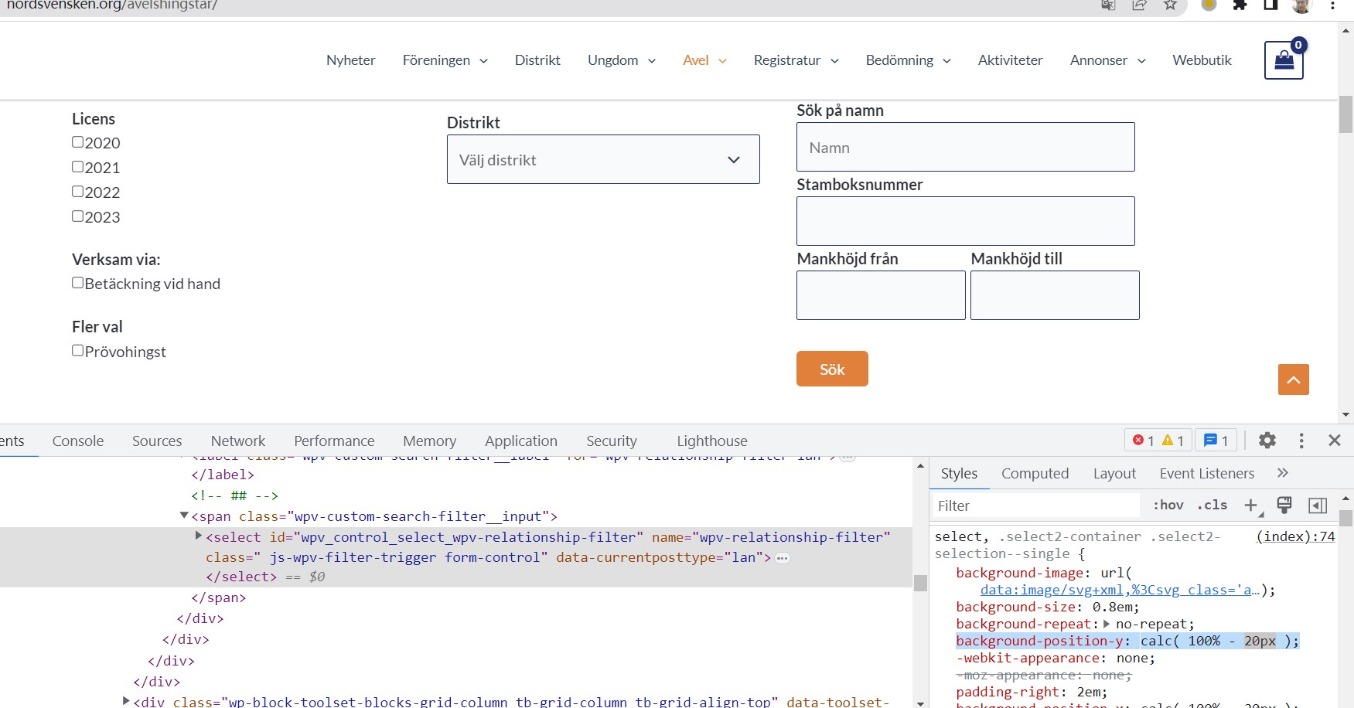The height and width of the screenshot is (708, 1354).
Task: Switch to the Layout tab
Action: (1114, 473)
